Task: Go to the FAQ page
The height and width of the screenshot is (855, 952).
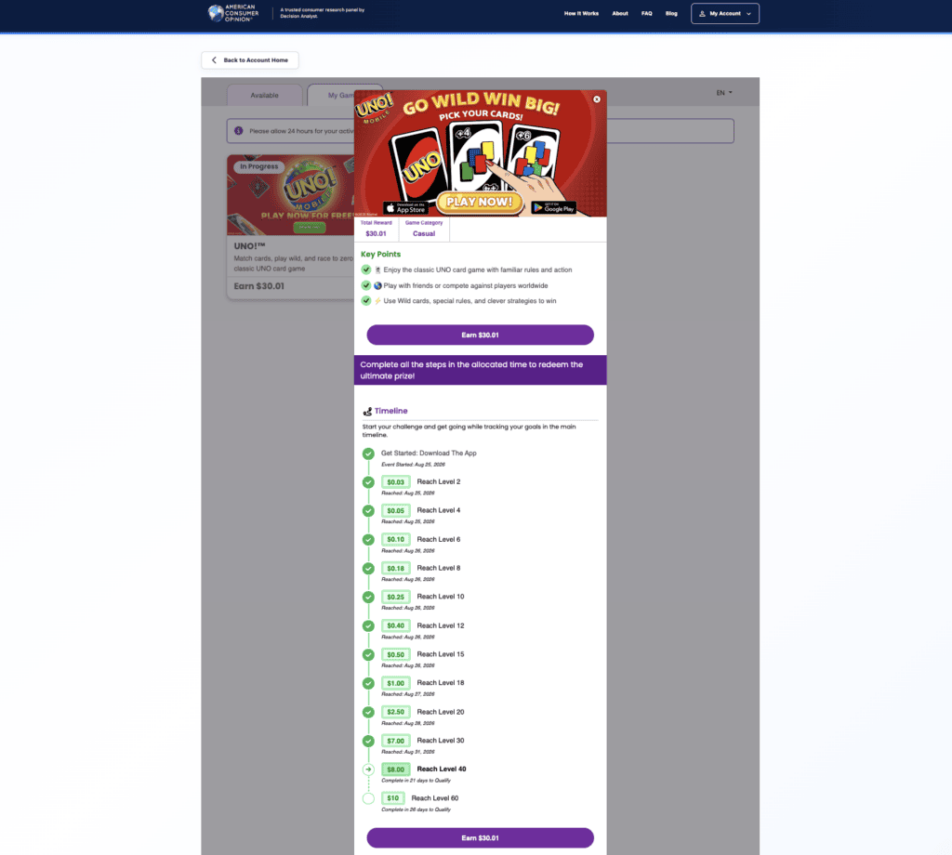Action: click(x=647, y=13)
